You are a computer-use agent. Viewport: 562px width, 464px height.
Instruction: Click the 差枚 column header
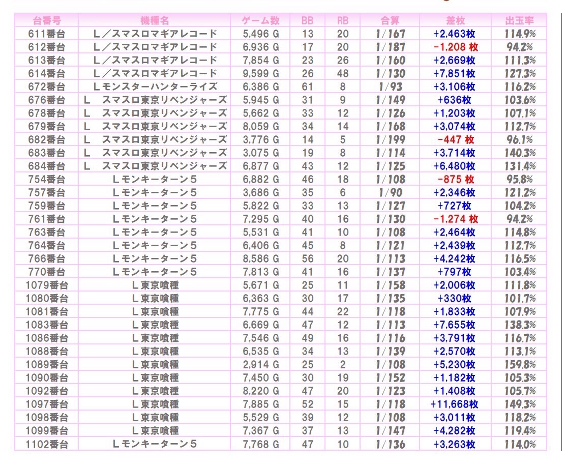click(455, 21)
